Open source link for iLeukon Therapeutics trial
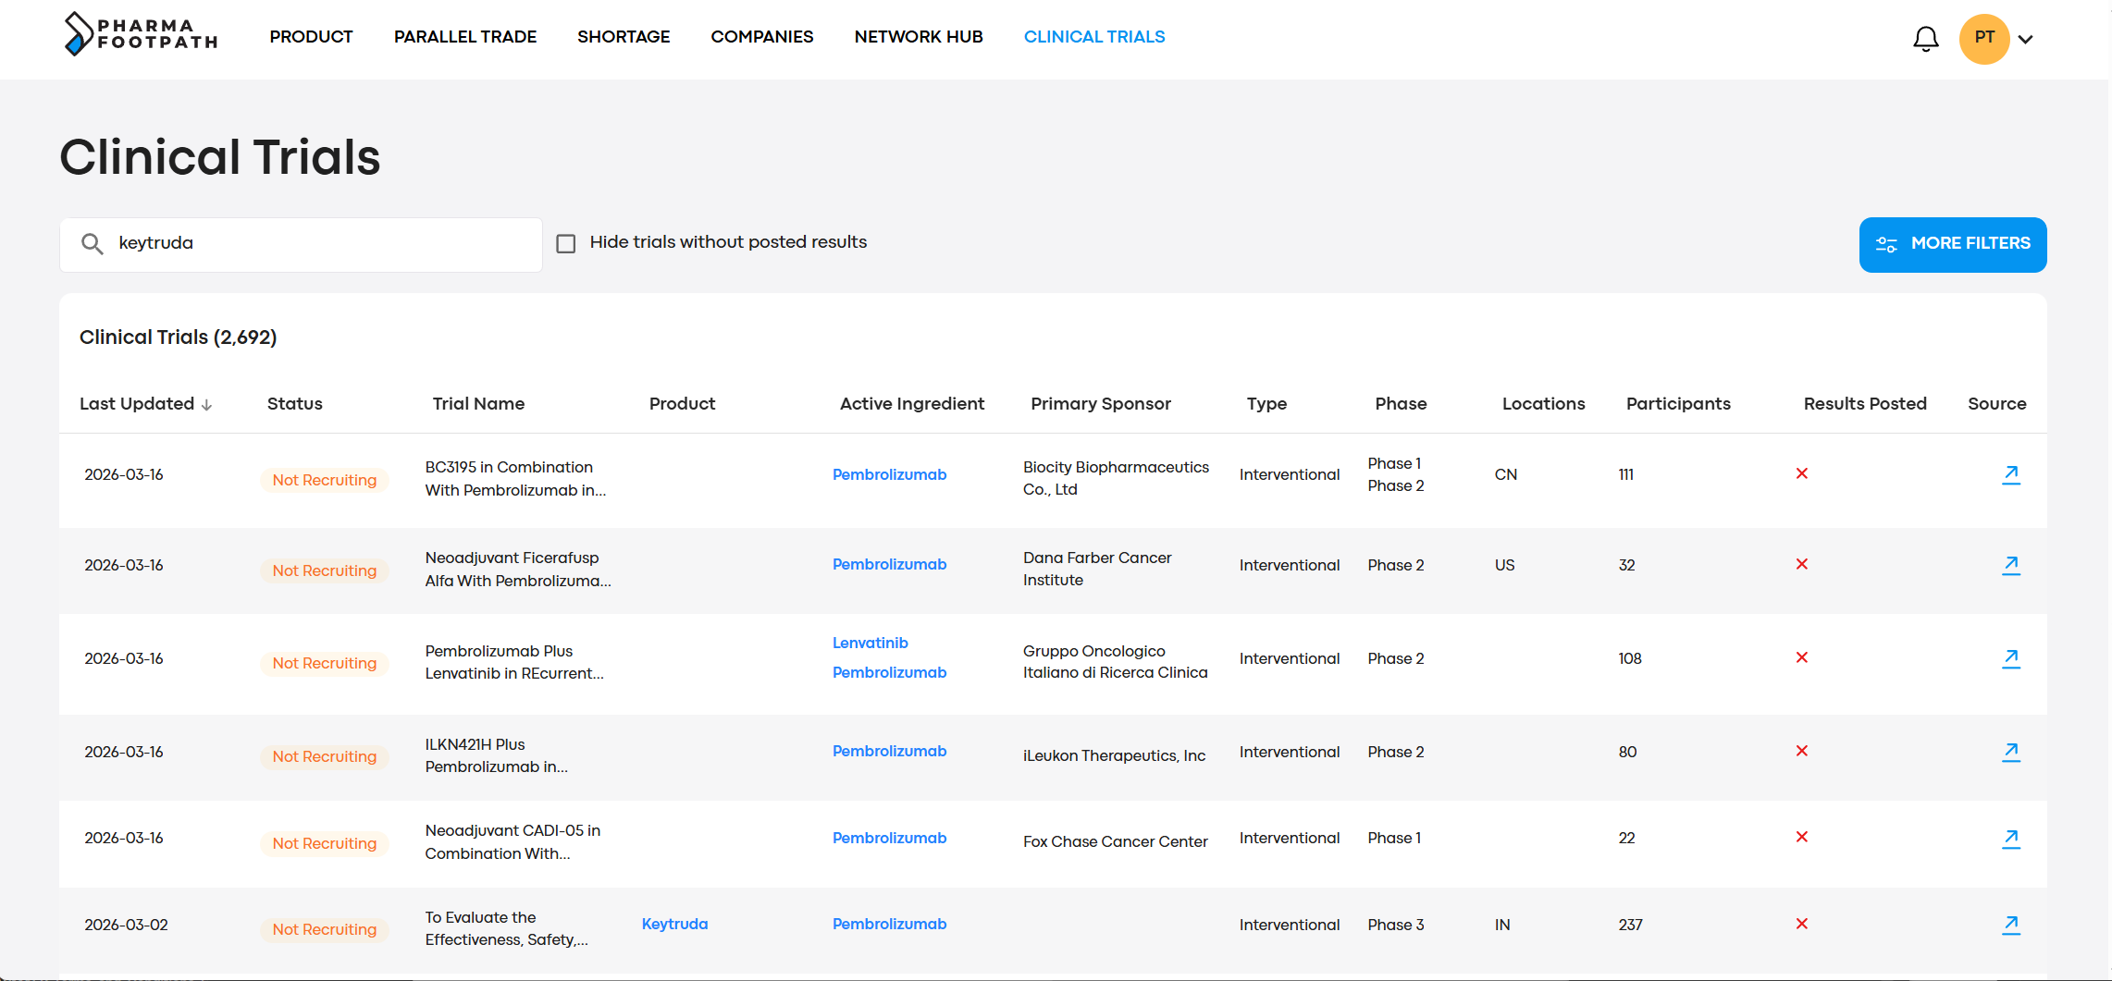Screen dimensions: 2112x981 point(2010,752)
